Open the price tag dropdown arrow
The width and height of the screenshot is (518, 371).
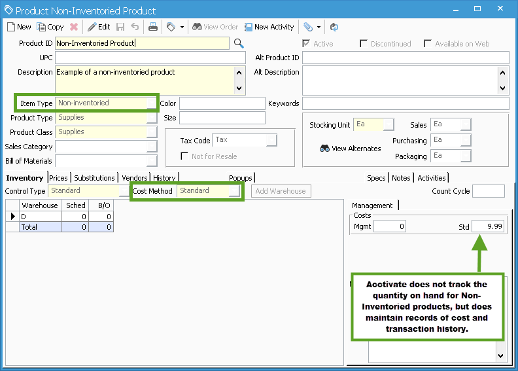pos(182,27)
